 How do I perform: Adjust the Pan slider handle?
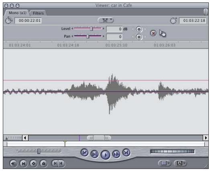coord(88,36)
